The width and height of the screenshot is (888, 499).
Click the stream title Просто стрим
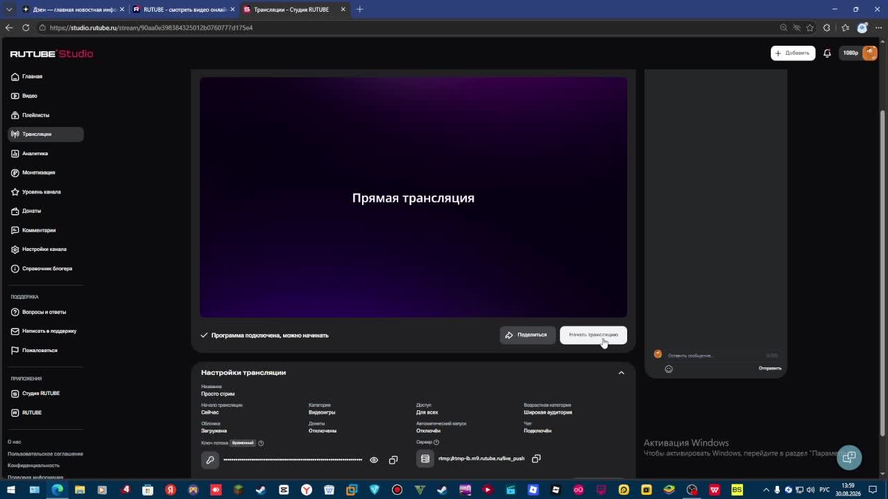click(x=218, y=394)
